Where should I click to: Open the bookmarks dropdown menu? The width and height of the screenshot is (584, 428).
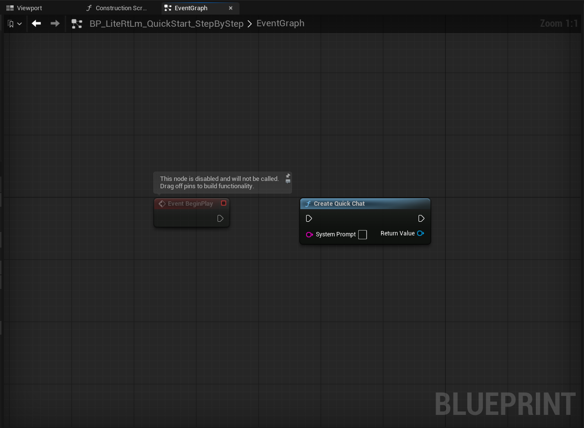(x=15, y=23)
